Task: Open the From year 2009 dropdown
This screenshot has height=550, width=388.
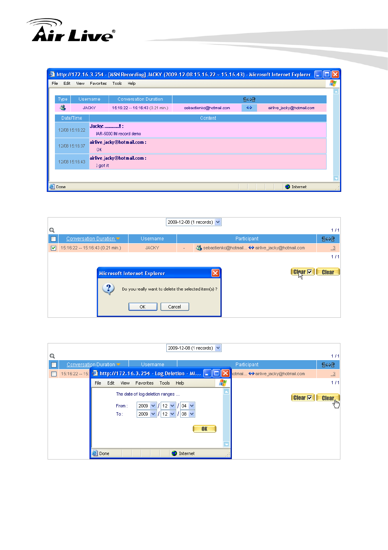Action: (153, 406)
